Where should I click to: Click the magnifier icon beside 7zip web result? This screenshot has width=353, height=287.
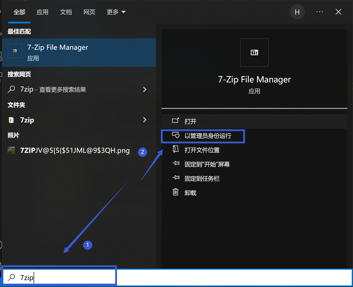coord(11,89)
